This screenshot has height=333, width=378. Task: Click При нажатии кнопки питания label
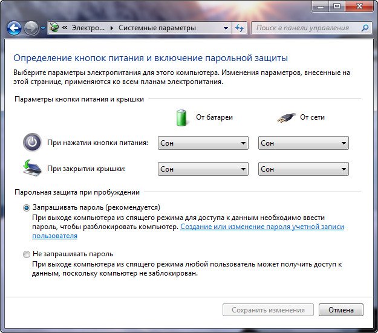[x=97, y=143]
